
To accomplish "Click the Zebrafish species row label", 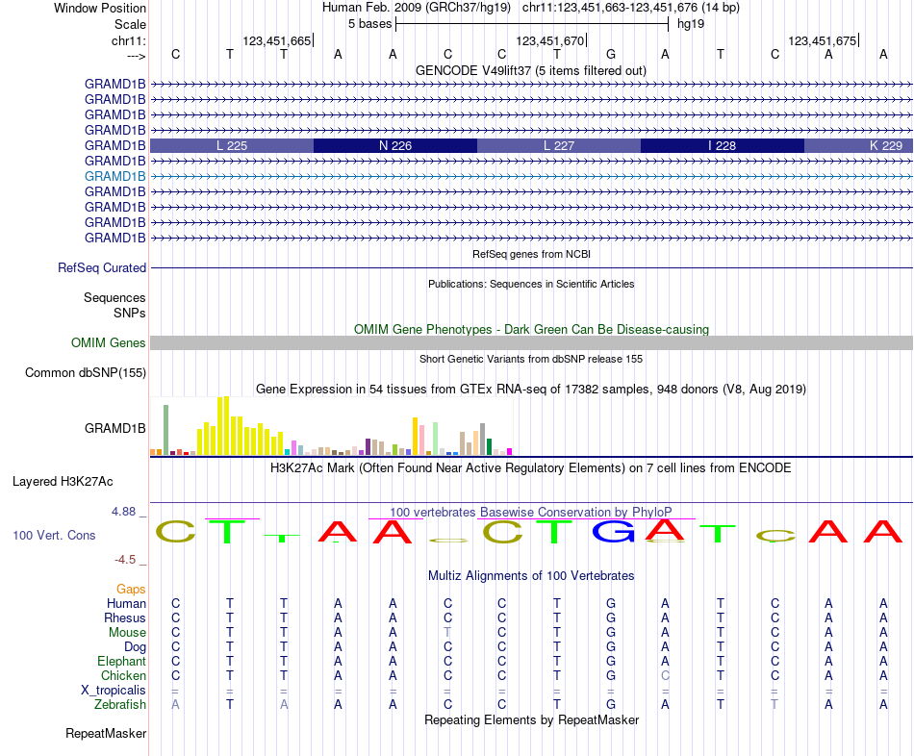I will coord(120,705).
